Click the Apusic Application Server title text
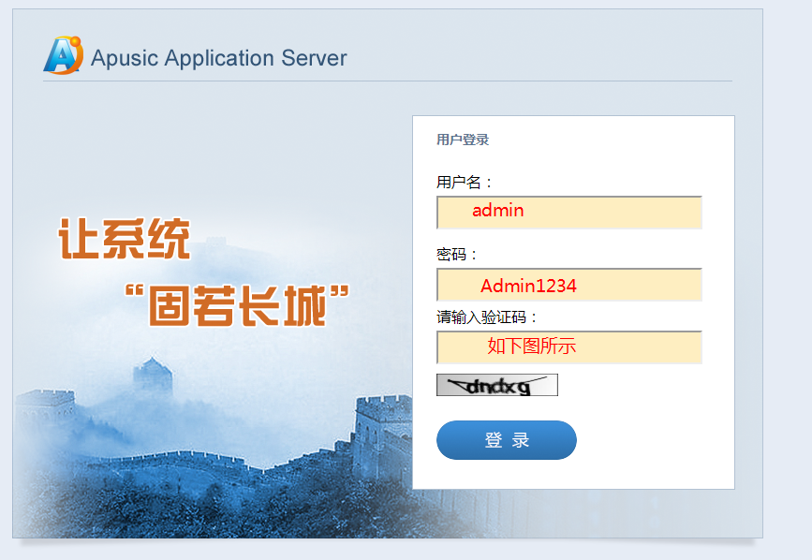Image resolution: width=812 pixels, height=560 pixels. (x=217, y=58)
